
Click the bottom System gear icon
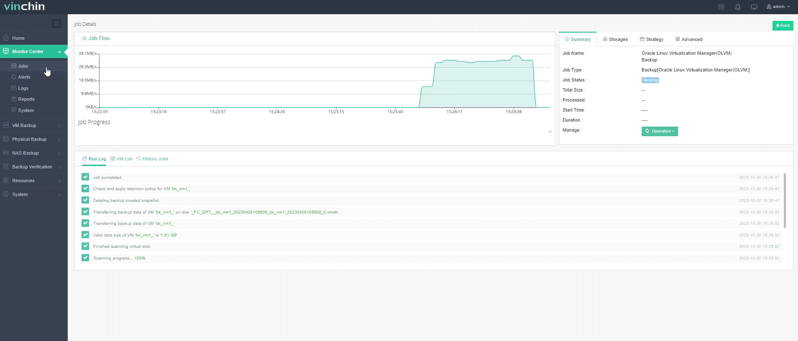point(6,194)
